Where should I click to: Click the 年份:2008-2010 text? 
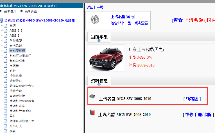[141, 65]
